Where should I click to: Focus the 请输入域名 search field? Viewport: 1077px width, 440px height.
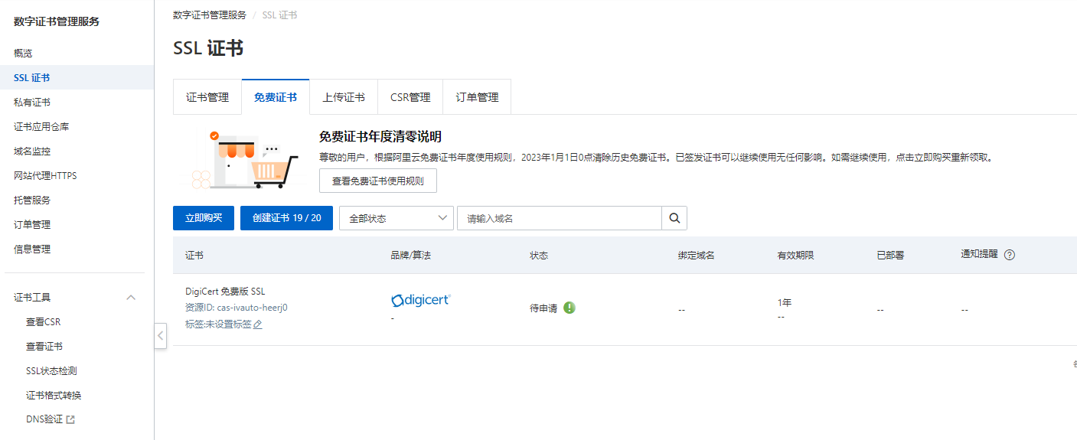click(x=559, y=218)
